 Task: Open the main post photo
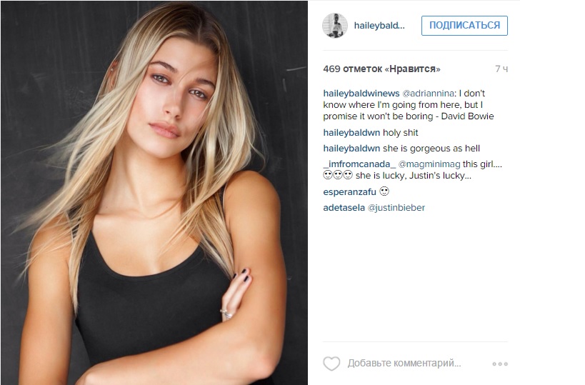pyautogui.click(x=154, y=193)
